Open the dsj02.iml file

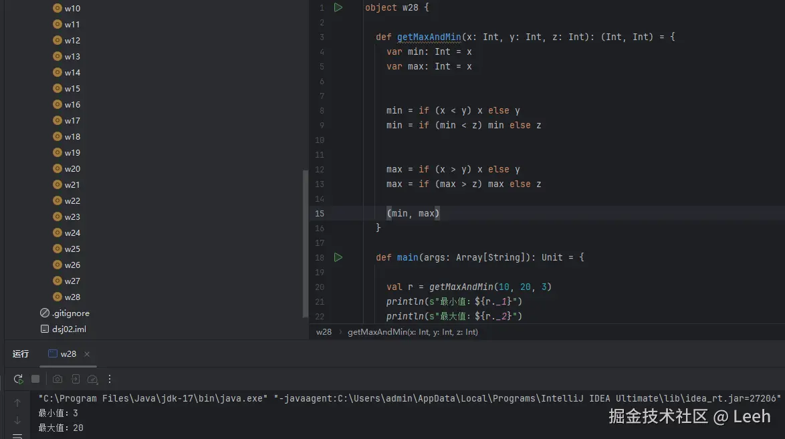[x=69, y=329]
